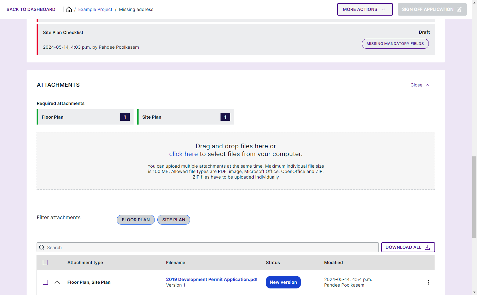This screenshot has width=477, height=295.
Task: Click the Draft status label
Action: [424, 32]
